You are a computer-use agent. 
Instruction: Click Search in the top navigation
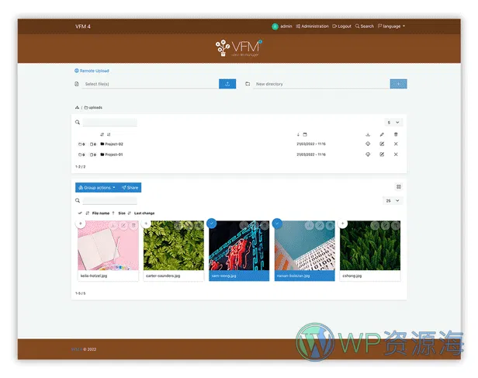(x=365, y=26)
